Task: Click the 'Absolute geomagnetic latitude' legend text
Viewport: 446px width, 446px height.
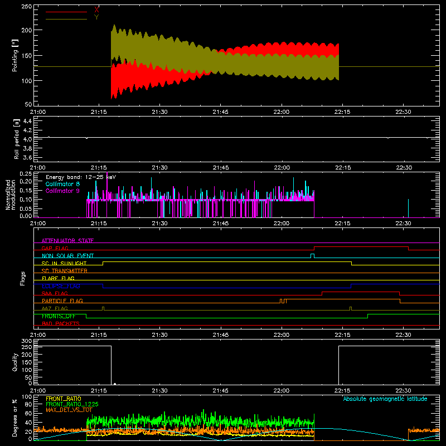Action: pyautogui.click(x=385, y=399)
